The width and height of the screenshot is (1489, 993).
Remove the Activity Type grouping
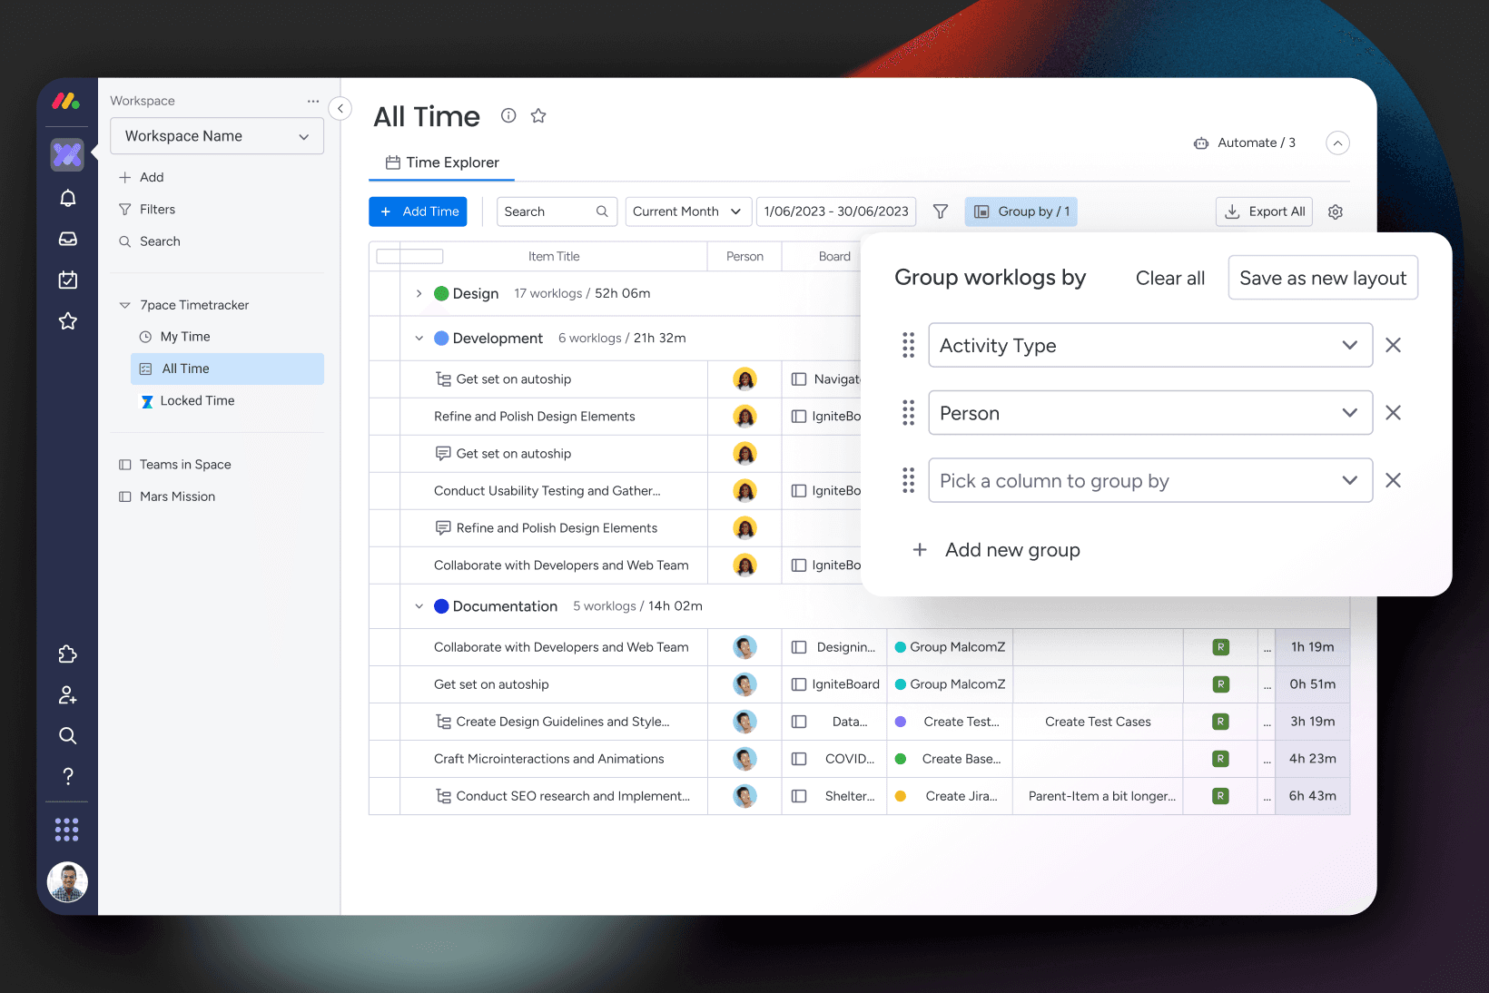click(x=1393, y=345)
